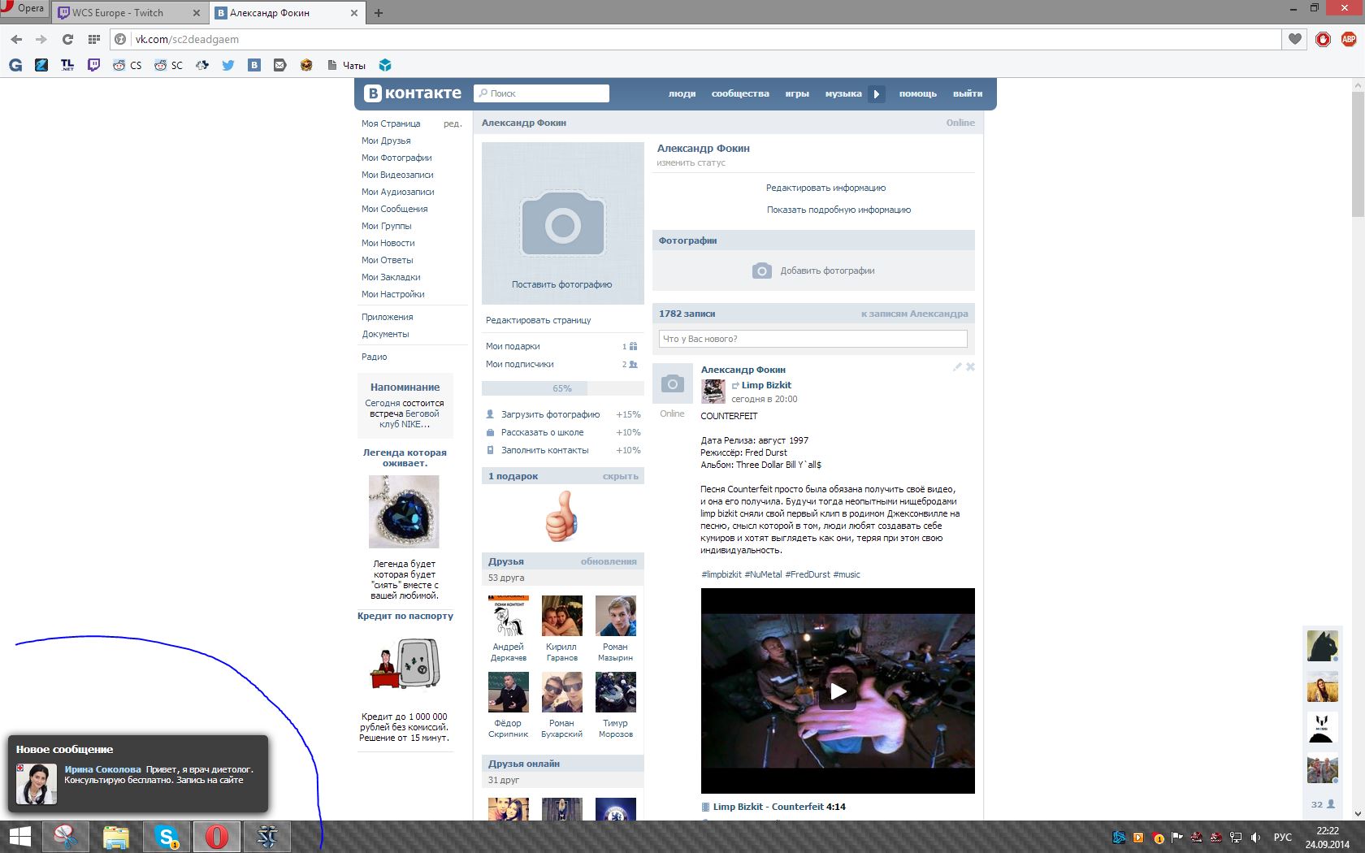Image resolution: width=1365 pixels, height=853 pixels.
Task: Open the Adblock Plus extension icon
Action: pos(1349,39)
